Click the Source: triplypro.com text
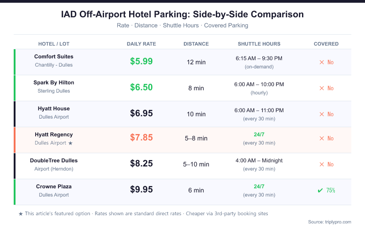Image resolution: width=365 pixels, height=228 pixels. tap(329, 222)
